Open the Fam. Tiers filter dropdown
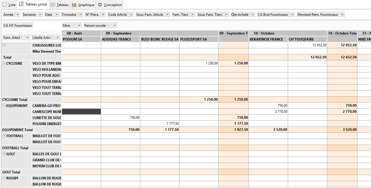The width and height of the screenshot is (371, 188). click(x=192, y=15)
